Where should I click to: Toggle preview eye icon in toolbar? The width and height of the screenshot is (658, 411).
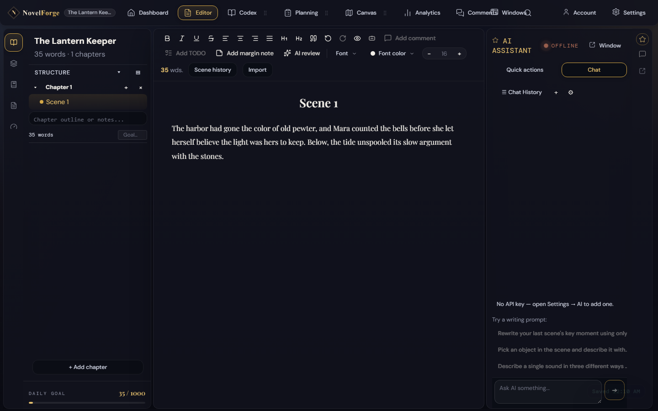click(x=357, y=38)
